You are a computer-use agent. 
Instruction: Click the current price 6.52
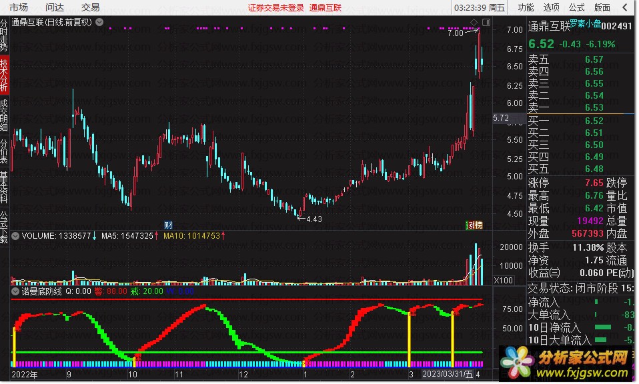coord(541,43)
